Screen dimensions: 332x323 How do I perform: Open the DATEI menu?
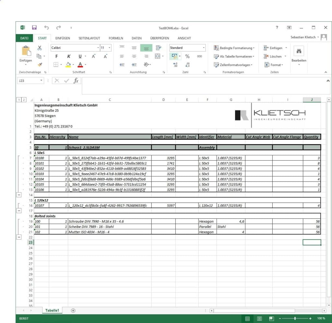[x=24, y=38]
